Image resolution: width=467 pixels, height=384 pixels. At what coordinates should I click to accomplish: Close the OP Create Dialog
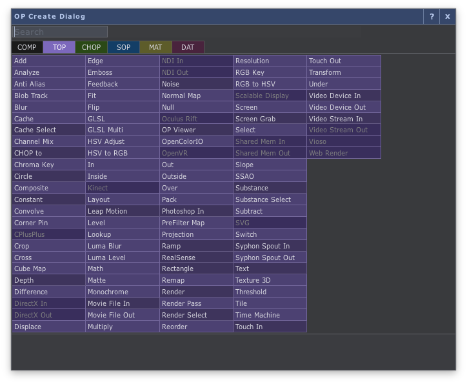click(x=448, y=17)
